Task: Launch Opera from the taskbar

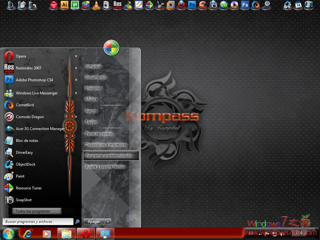Action: click(x=86, y=234)
